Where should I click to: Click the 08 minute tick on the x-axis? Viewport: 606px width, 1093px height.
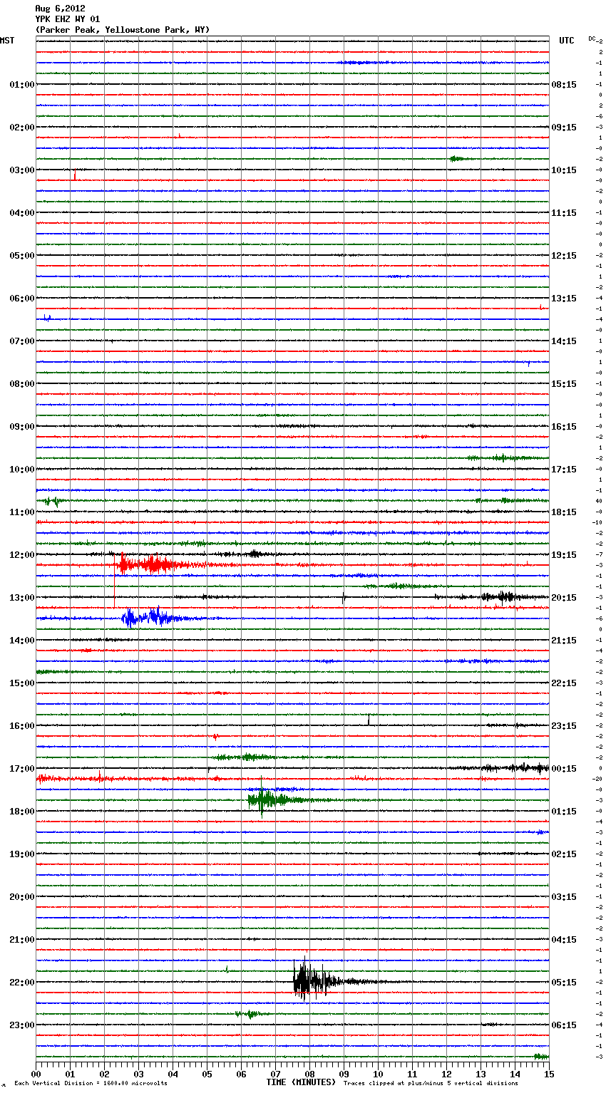click(309, 1074)
